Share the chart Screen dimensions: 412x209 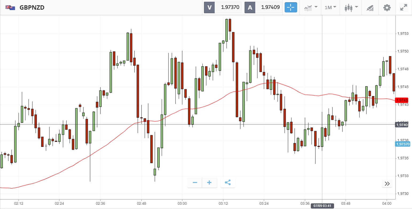tap(228, 183)
